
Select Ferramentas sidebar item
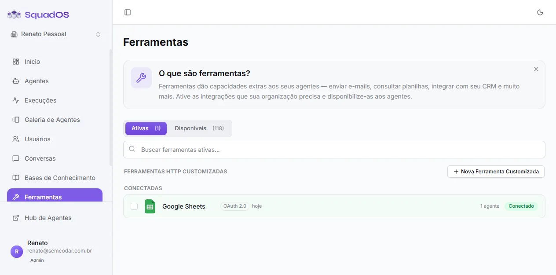(x=55, y=195)
